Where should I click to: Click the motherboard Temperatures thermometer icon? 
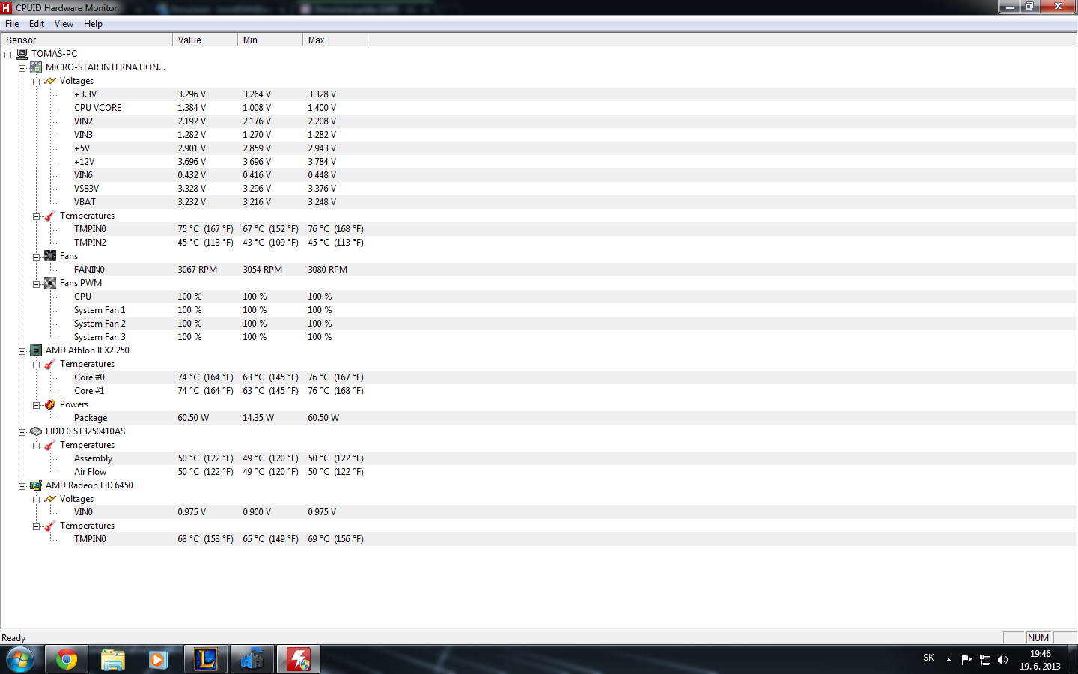tap(50, 216)
